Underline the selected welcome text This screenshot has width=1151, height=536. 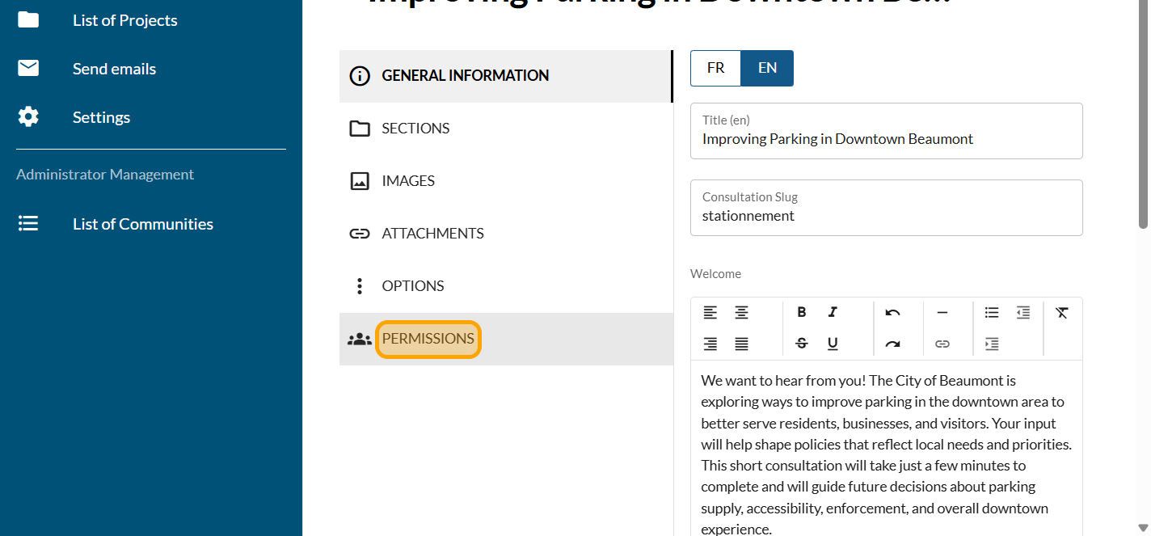[x=833, y=344]
